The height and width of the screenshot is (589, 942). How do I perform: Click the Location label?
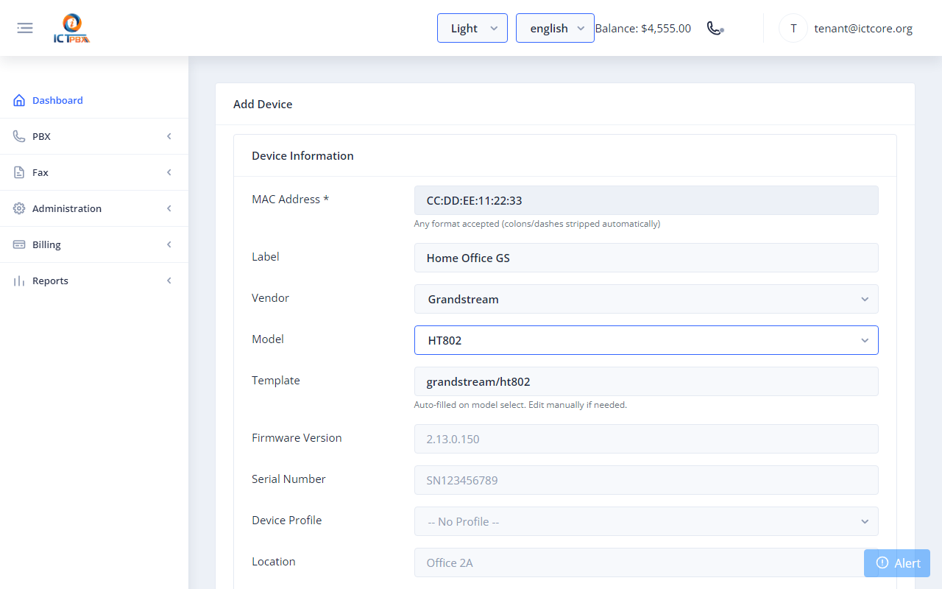tap(274, 562)
